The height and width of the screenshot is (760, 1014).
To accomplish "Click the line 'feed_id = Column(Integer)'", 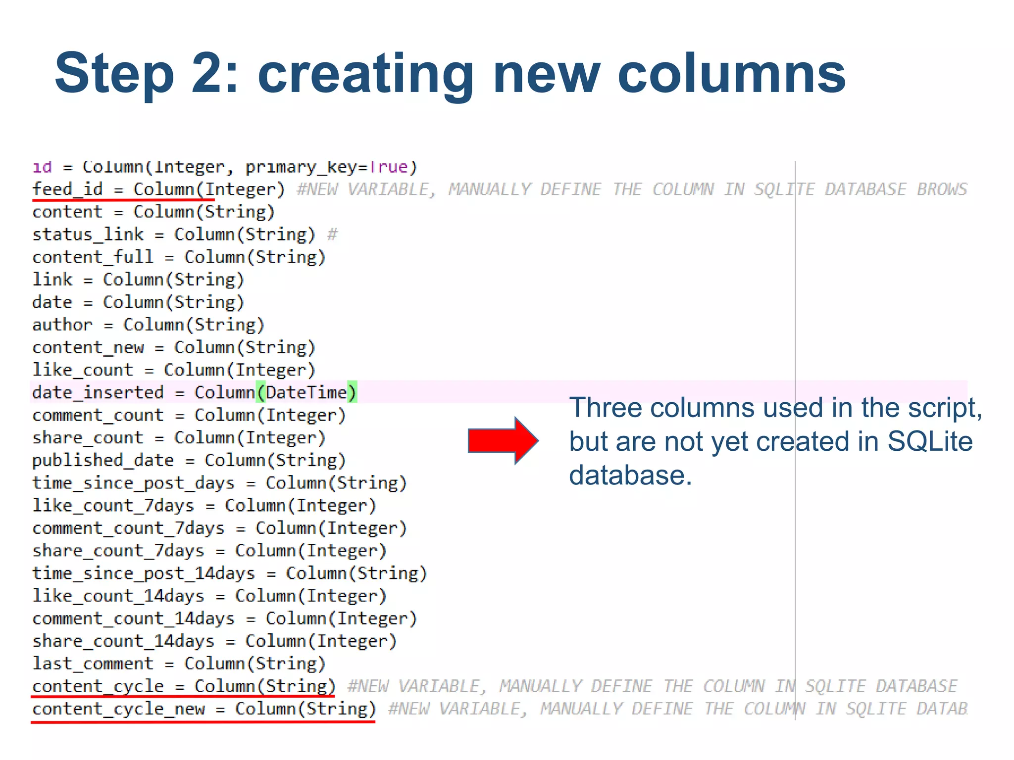I will click(x=158, y=190).
